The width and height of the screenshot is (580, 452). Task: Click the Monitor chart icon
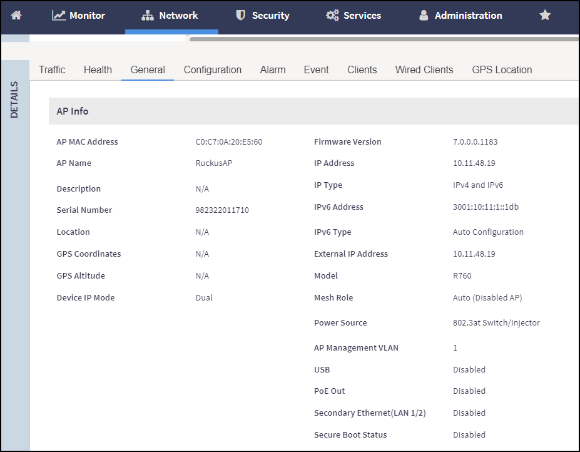point(58,15)
